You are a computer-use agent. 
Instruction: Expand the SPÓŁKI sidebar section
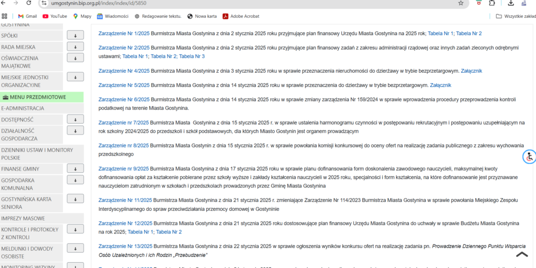pos(75,36)
